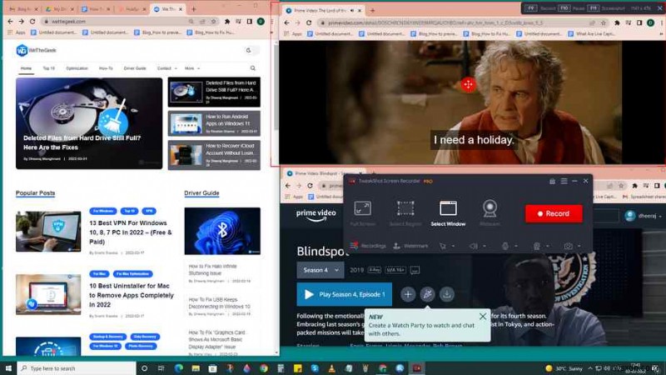Open TweakShot recorder taskbar icon

417,368
